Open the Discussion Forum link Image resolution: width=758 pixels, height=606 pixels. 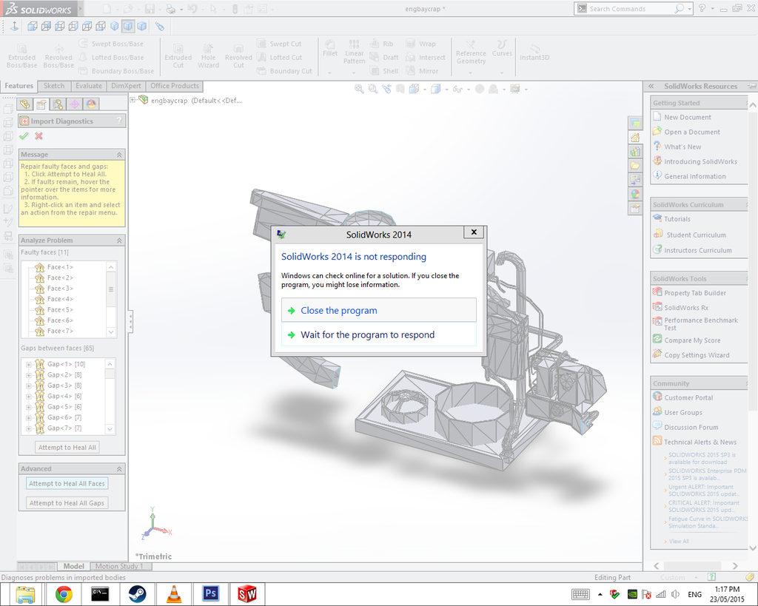coord(685,427)
